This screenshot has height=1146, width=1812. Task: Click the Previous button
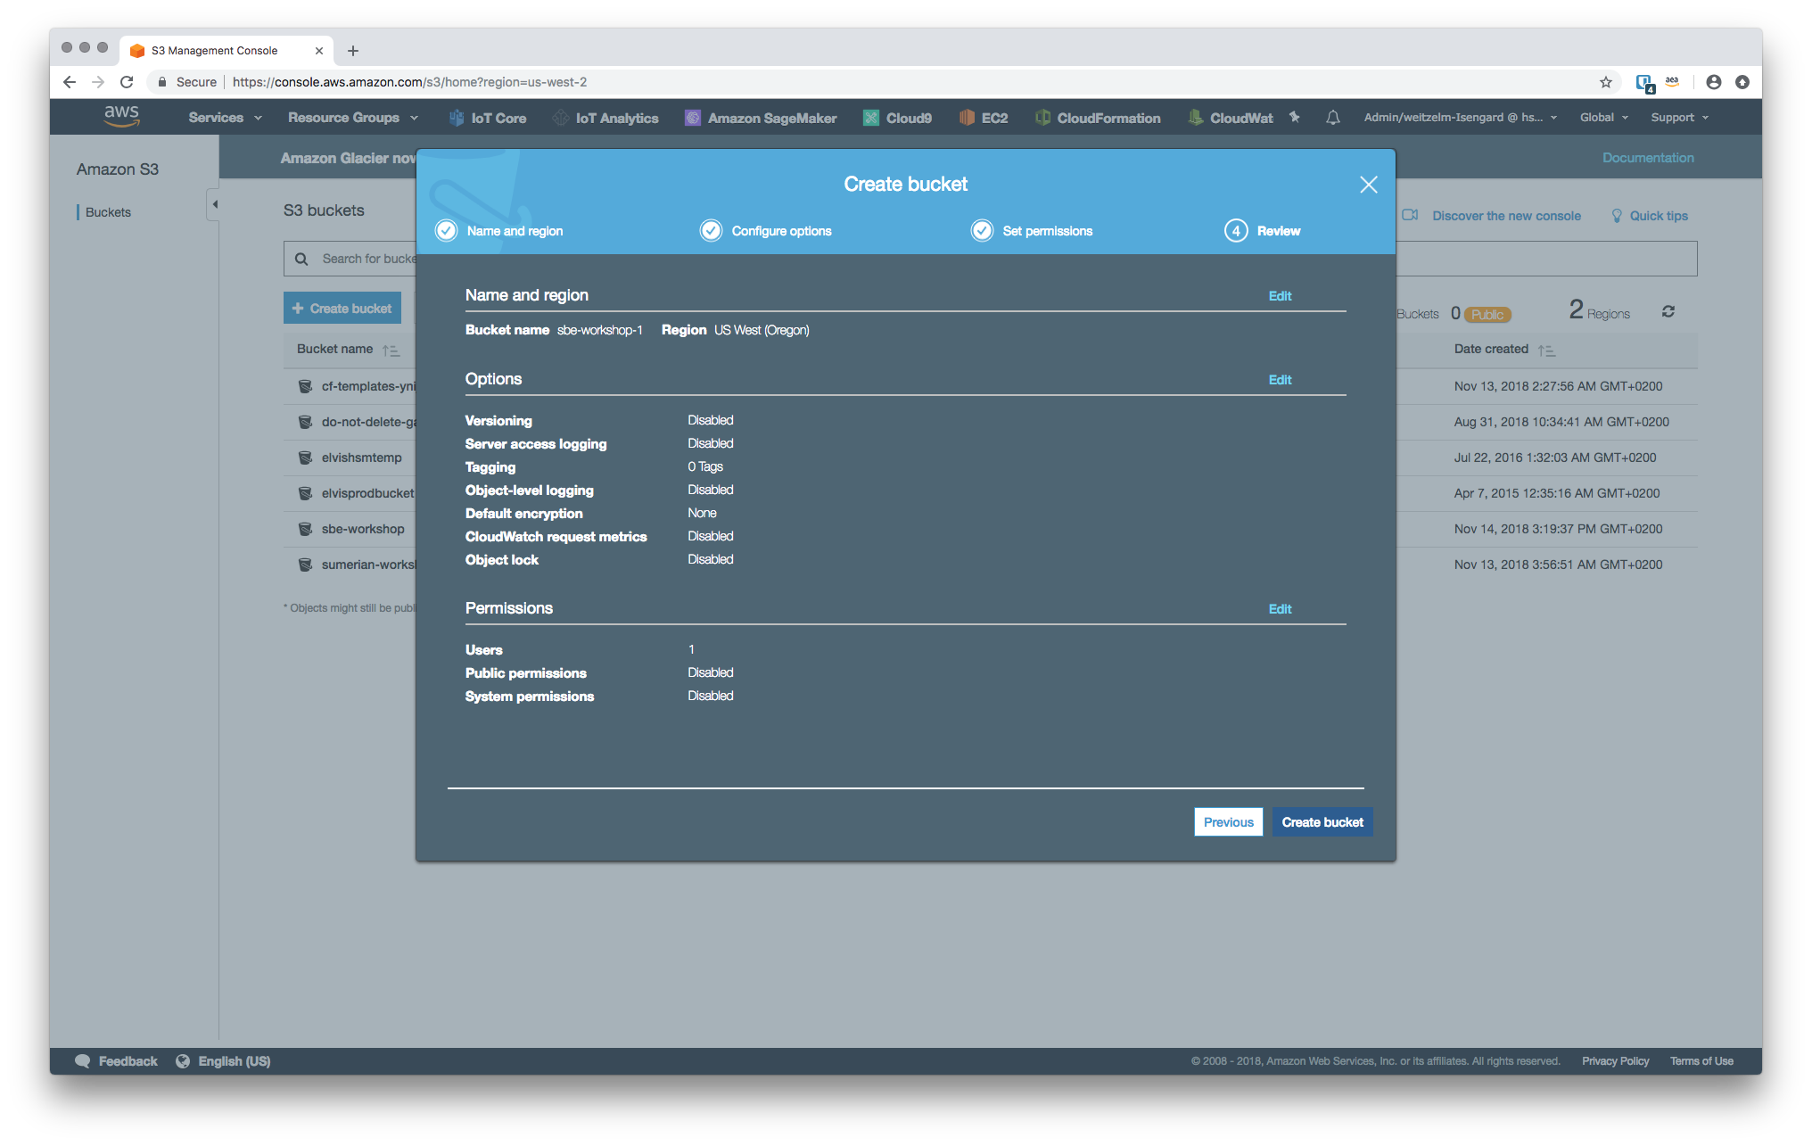(x=1228, y=822)
